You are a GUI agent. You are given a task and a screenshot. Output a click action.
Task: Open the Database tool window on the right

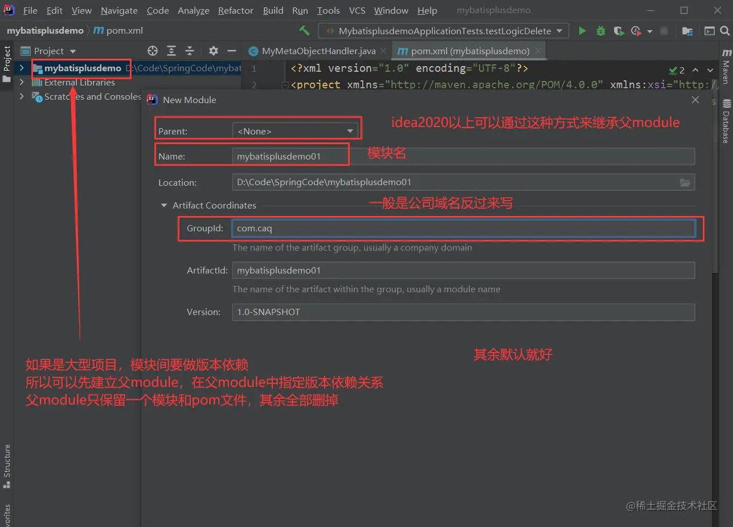pos(726,121)
